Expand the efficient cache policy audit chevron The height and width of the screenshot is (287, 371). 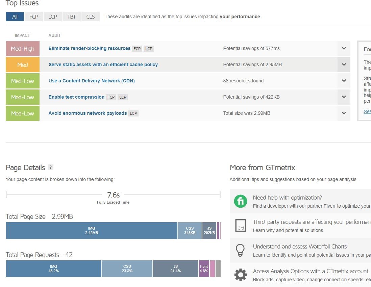tap(344, 64)
